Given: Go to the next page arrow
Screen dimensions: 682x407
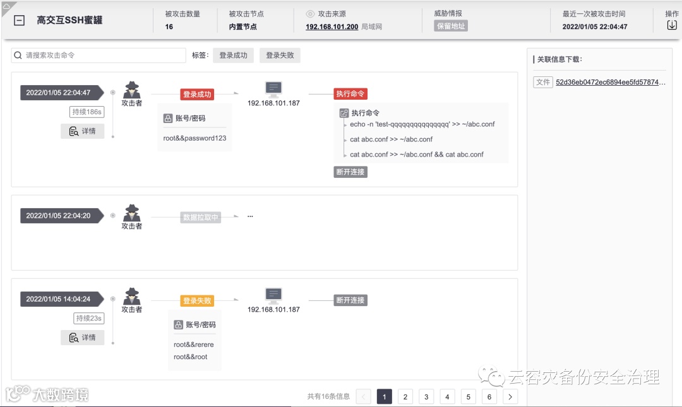Looking at the screenshot, I should click(510, 396).
